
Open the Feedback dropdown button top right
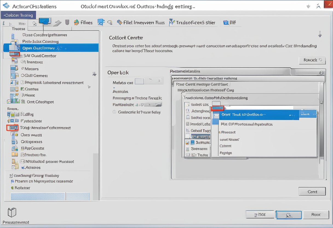pos(312,60)
